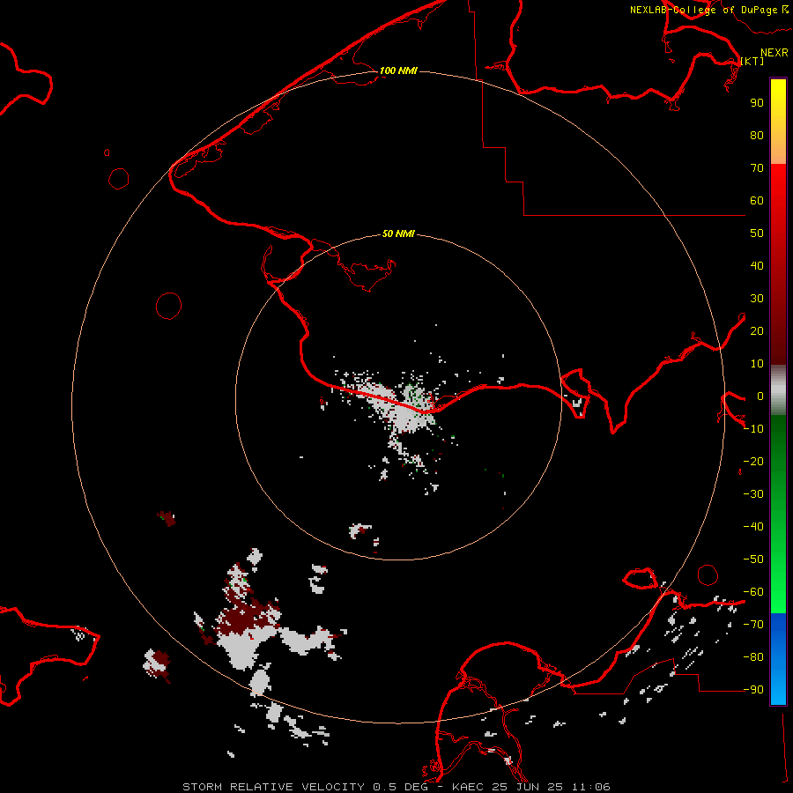Click the 20 value on velocity scale
Image resolution: width=793 pixels, height=793 pixels.
[x=757, y=331]
